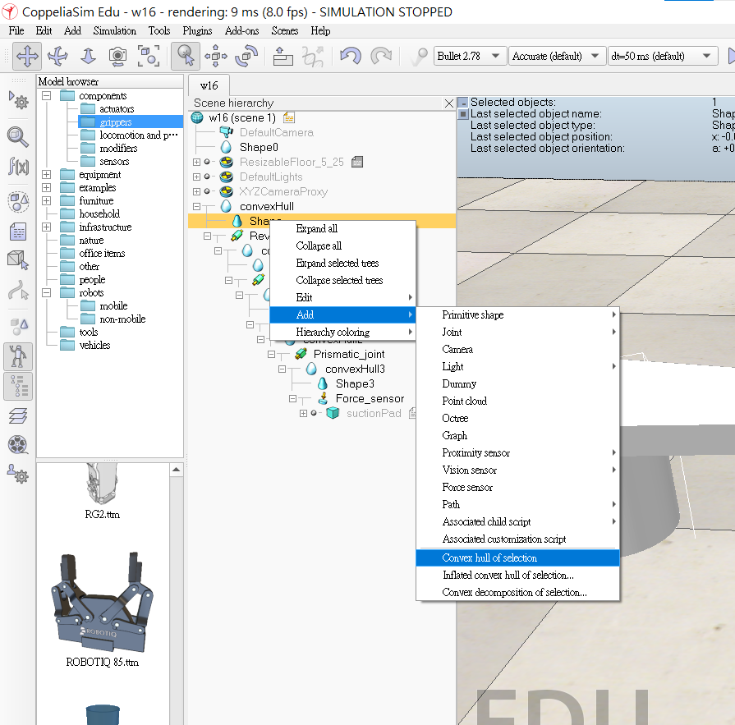
Task: Open the Accurate (default) dropdown
Action: [x=557, y=56]
